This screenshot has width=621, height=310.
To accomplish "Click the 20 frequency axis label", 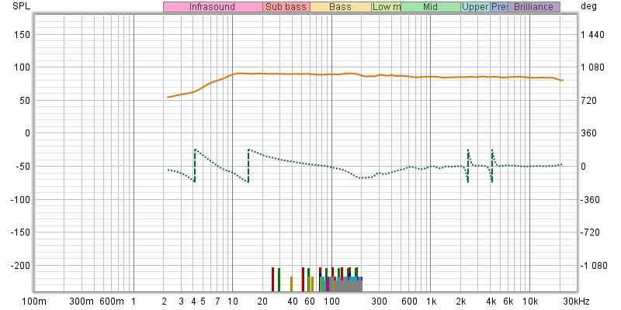I will click(x=262, y=301).
